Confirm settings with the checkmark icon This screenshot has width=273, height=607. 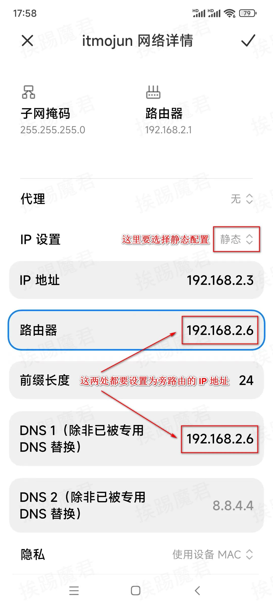click(248, 41)
